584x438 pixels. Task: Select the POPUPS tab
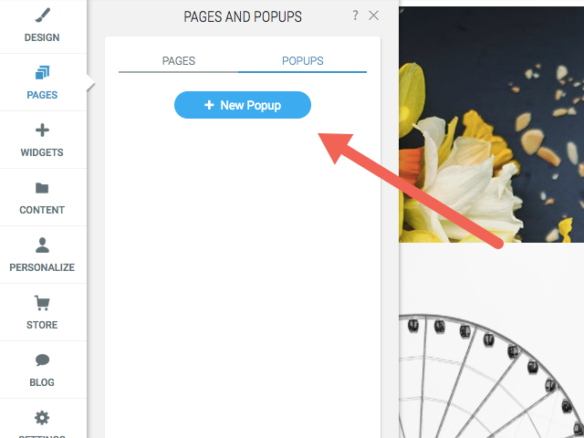click(302, 61)
